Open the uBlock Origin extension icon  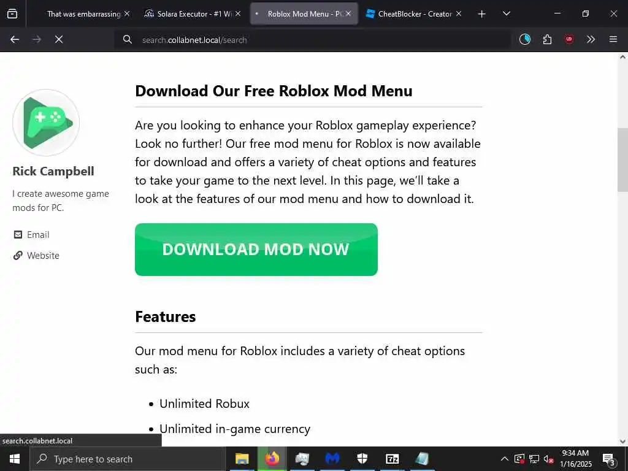(569, 39)
